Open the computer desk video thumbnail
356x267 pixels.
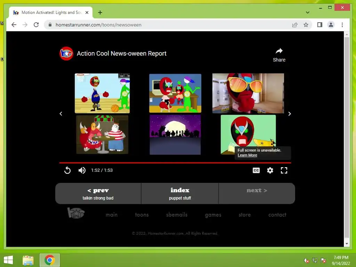175,93
